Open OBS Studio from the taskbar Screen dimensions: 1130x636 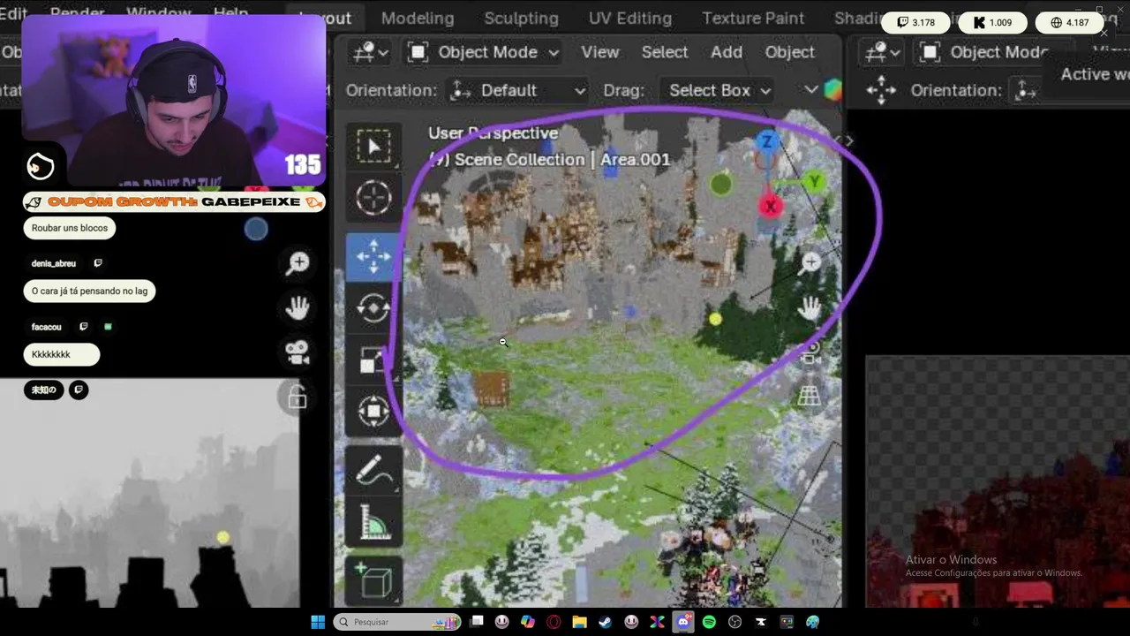(x=734, y=622)
